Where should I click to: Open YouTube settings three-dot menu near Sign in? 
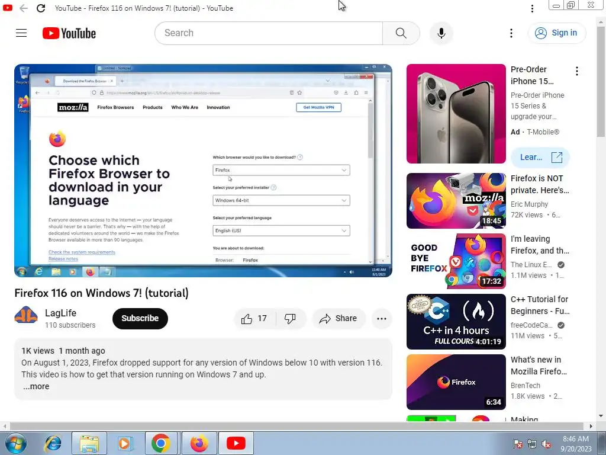511,33
